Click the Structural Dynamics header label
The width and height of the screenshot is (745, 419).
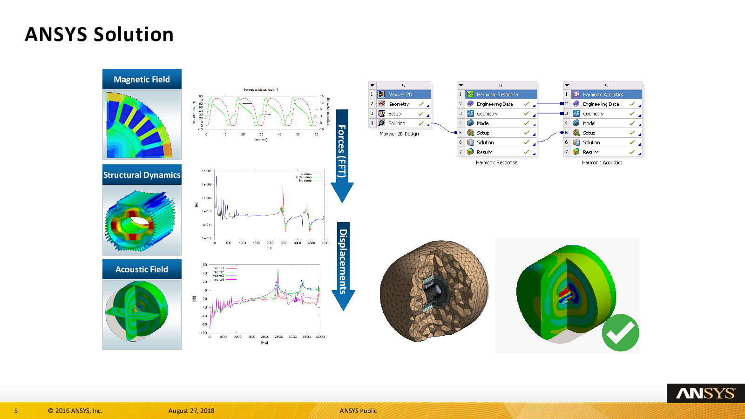142,175
